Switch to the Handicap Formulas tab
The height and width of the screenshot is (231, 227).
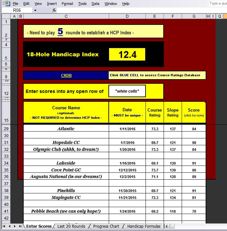(x=144, y=226)
